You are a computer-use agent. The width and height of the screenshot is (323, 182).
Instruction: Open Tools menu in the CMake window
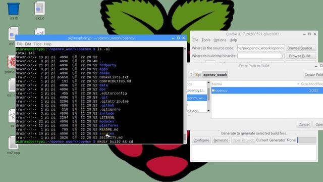[x=206, y=40]
